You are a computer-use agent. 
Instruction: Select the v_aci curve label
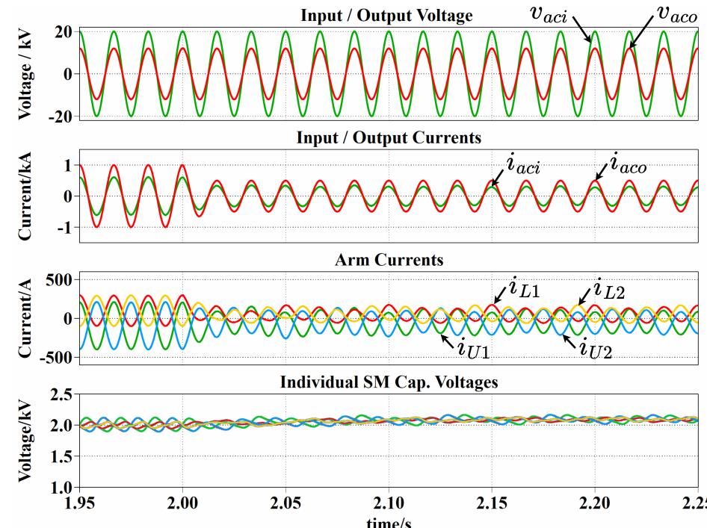pos(548,14)
